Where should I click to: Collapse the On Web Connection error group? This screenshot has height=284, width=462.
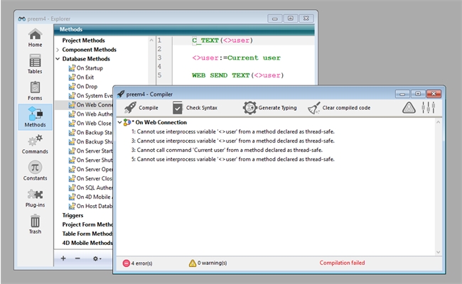(119, 122)
